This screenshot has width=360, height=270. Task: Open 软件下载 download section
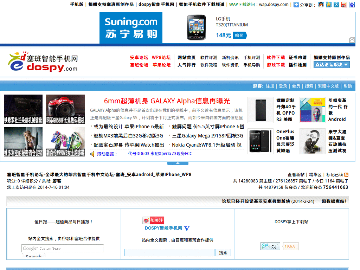click(276, 58)
